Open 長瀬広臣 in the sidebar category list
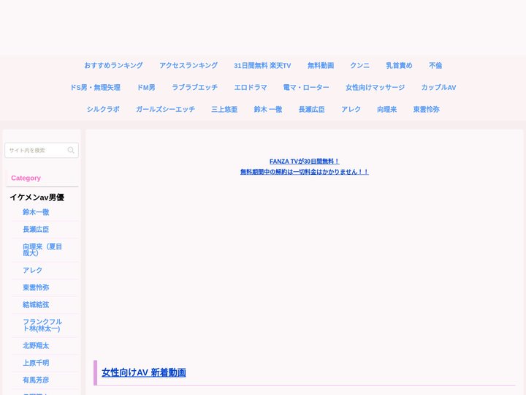 36,229
